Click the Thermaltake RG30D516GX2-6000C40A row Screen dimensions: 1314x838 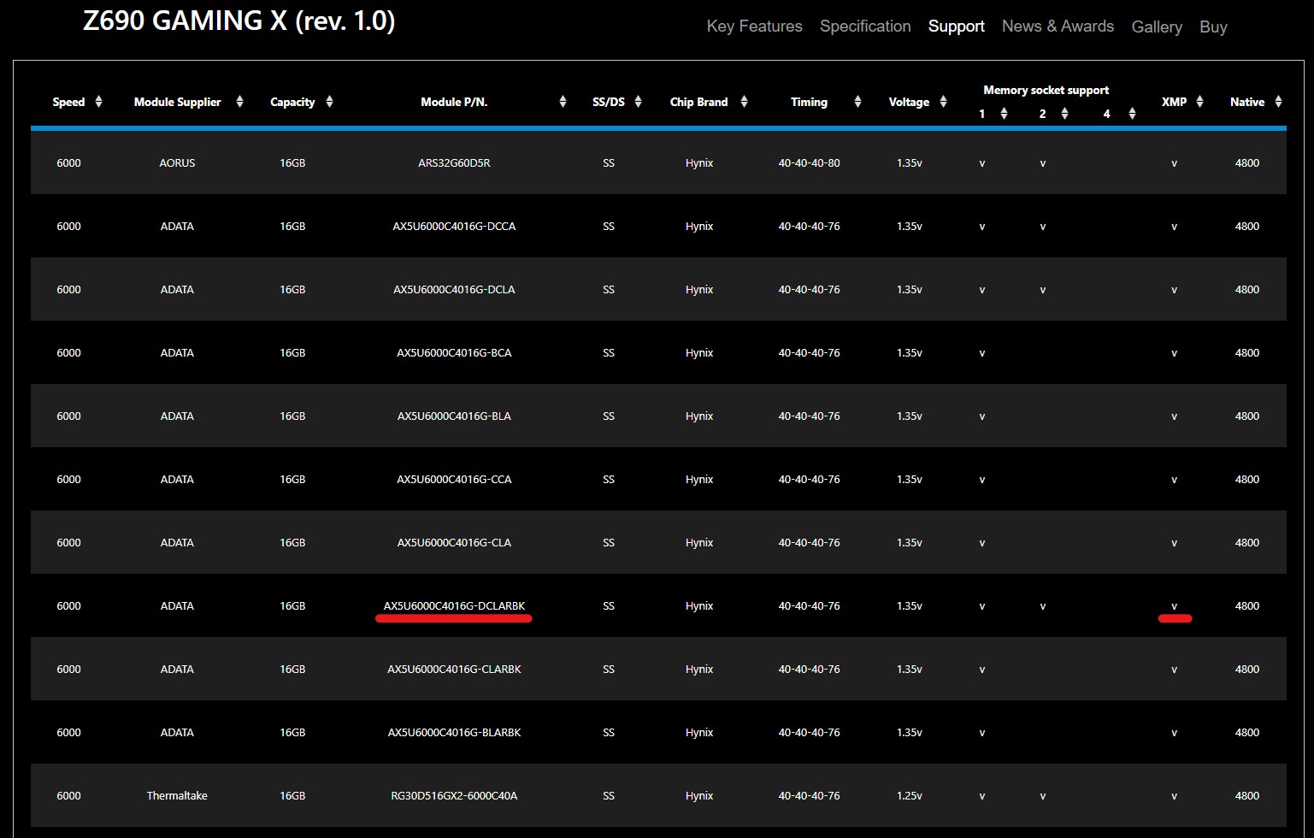click(x=454, y=796)
